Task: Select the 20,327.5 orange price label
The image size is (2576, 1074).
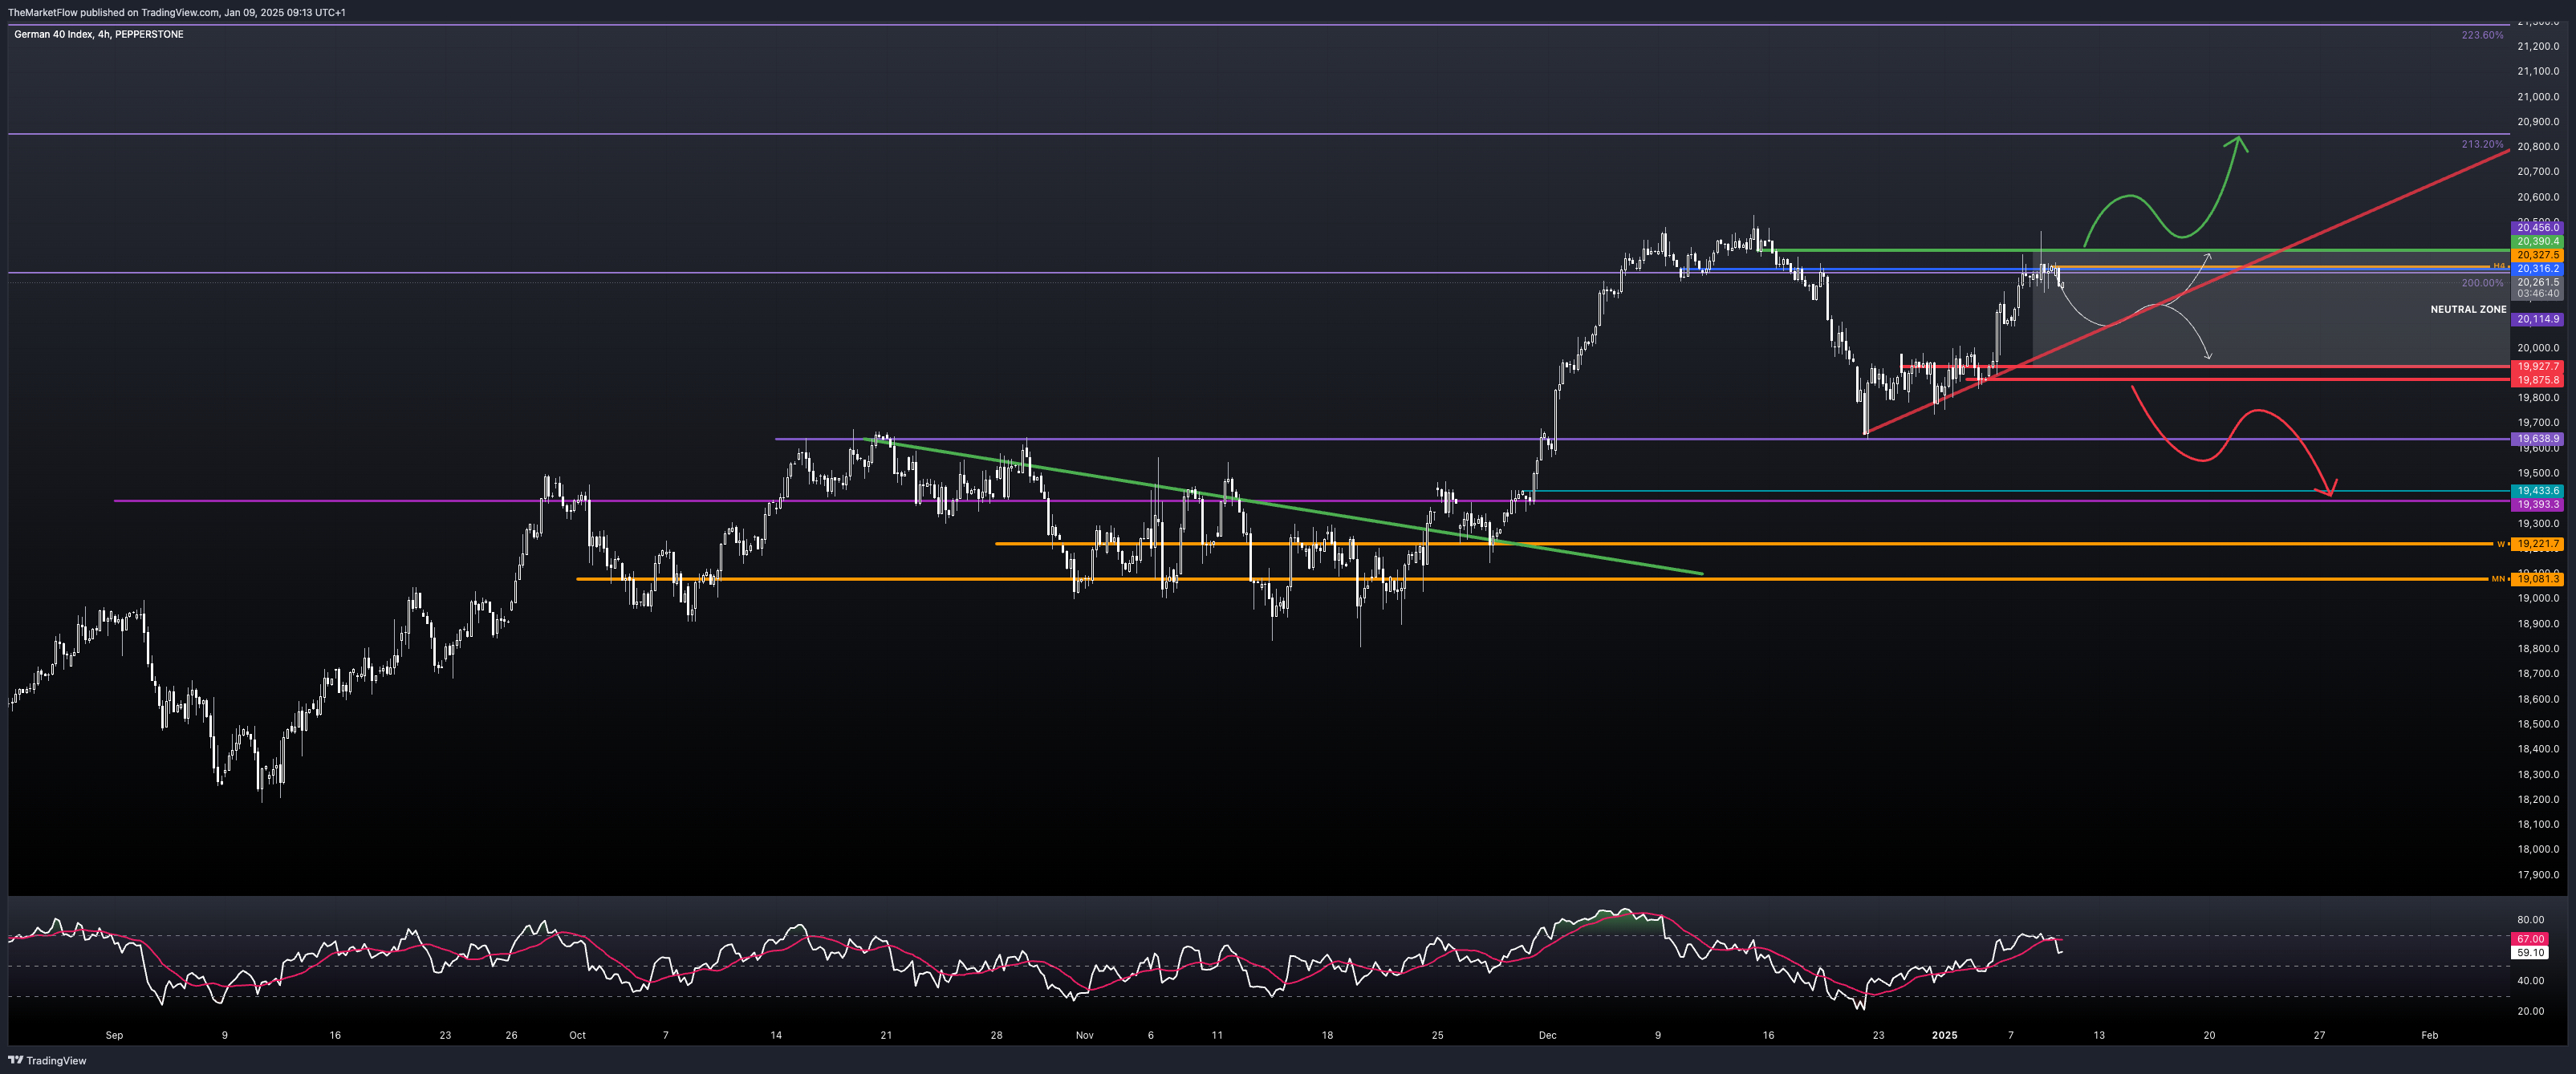Action: pyautogui.click(x=2538, y=256)
